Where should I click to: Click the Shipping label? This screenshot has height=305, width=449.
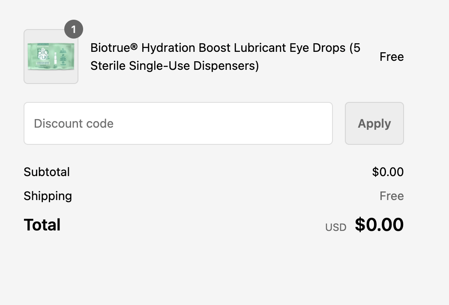[48, 196]
